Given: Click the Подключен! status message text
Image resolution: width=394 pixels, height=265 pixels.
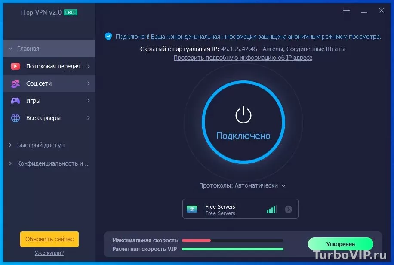Looking at the screenshot, I should [248, 37].
